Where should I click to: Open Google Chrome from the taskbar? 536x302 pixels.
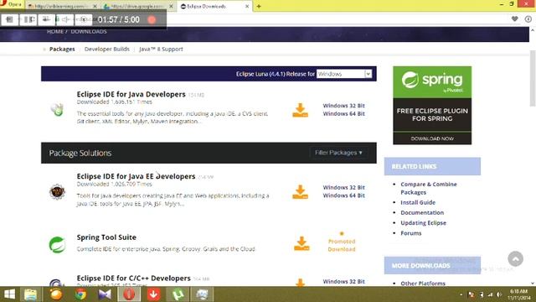coord(80,294)
